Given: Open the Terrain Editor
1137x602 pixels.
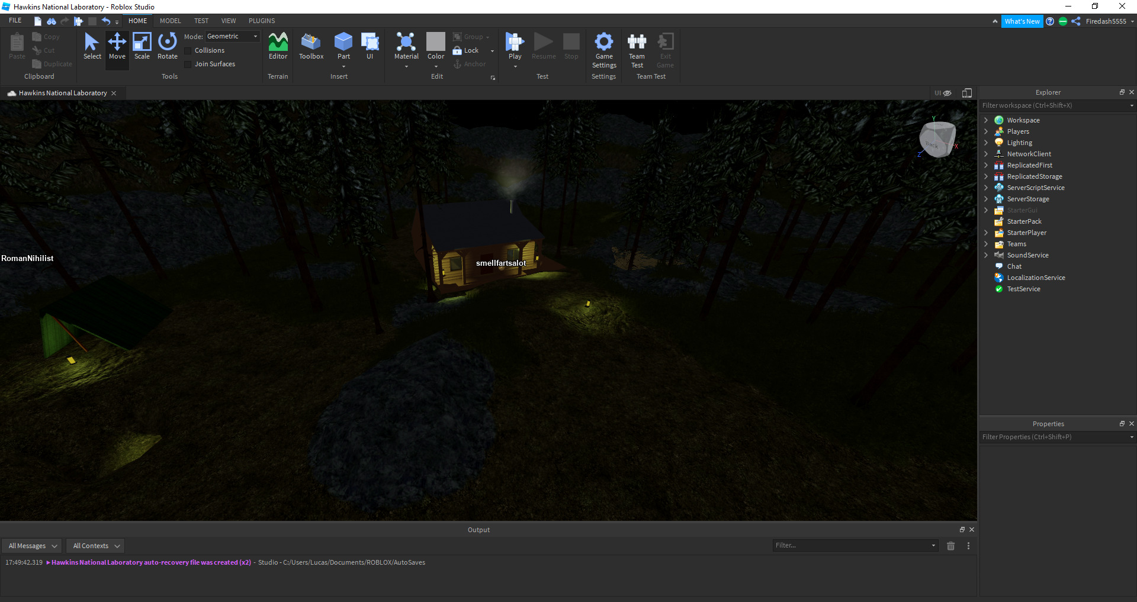Looking at the screenshot, I should (x=278, y=46).
